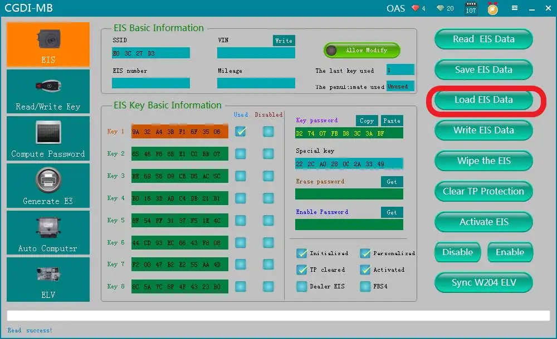557x339 pixels.
Task: Open the Auto Computer module
Action: tap(48, 233)
